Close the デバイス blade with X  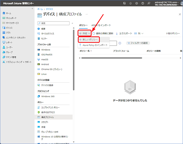(180, 14)
